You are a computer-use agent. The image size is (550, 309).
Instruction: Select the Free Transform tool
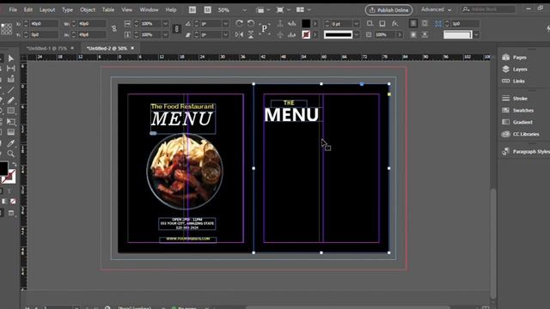[11, 122]
